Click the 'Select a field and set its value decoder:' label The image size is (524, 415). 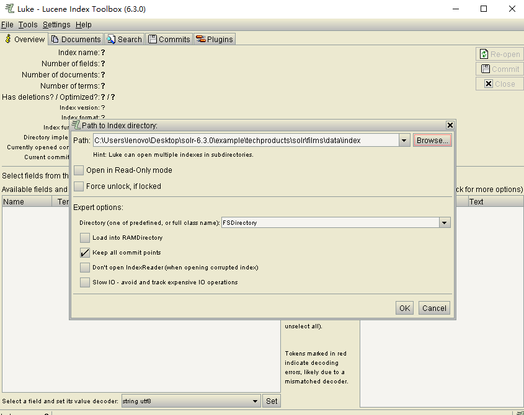60,401
